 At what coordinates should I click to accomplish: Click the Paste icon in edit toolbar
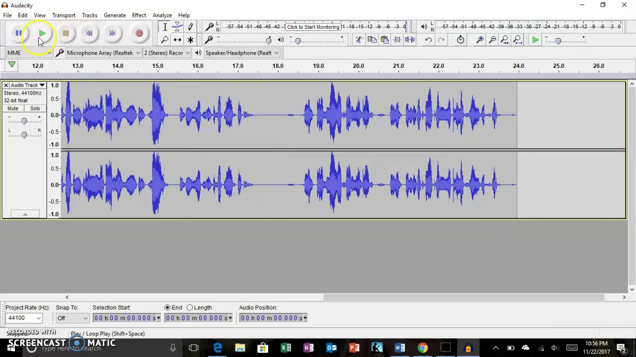385,40
